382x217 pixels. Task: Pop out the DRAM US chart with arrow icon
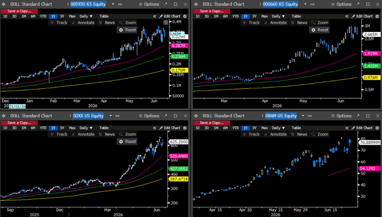tap(358, 116)
